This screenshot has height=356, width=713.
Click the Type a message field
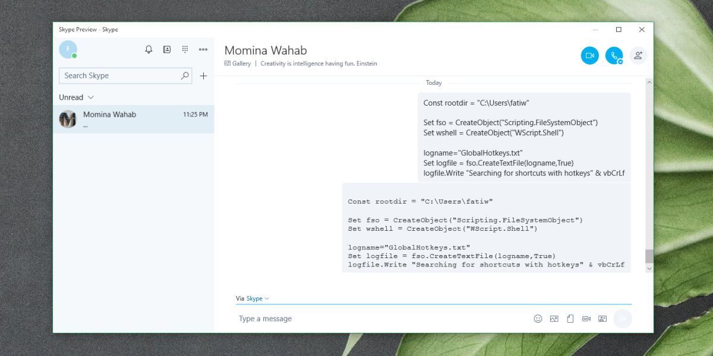pos(356,319)
